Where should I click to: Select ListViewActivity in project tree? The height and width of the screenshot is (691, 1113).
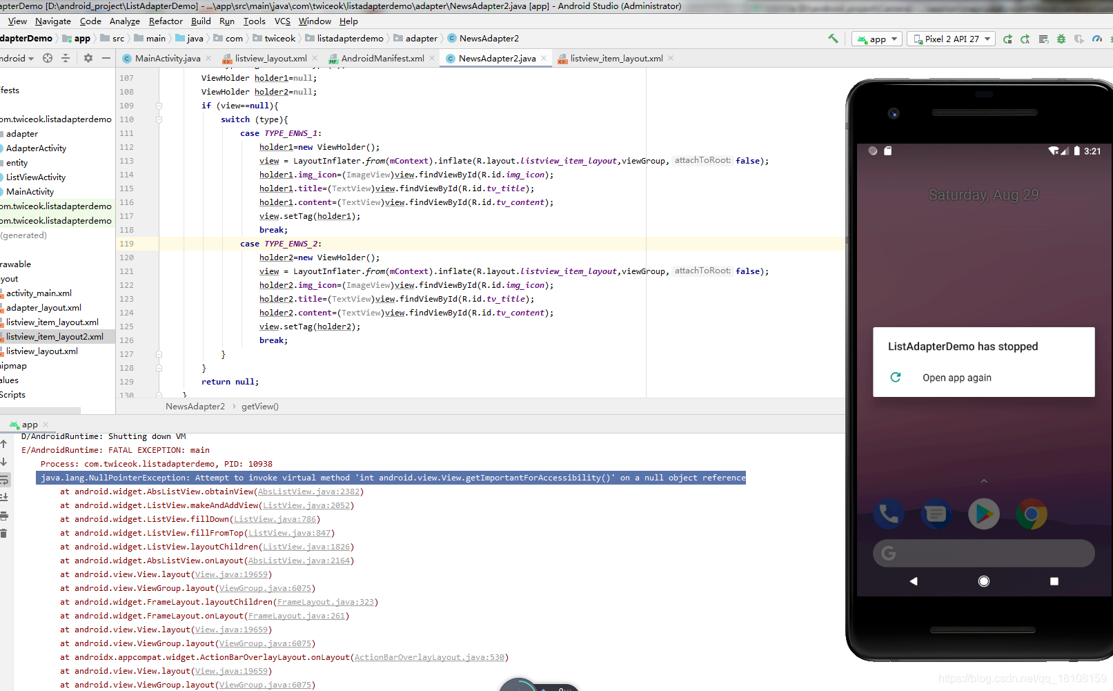[36, 177]
